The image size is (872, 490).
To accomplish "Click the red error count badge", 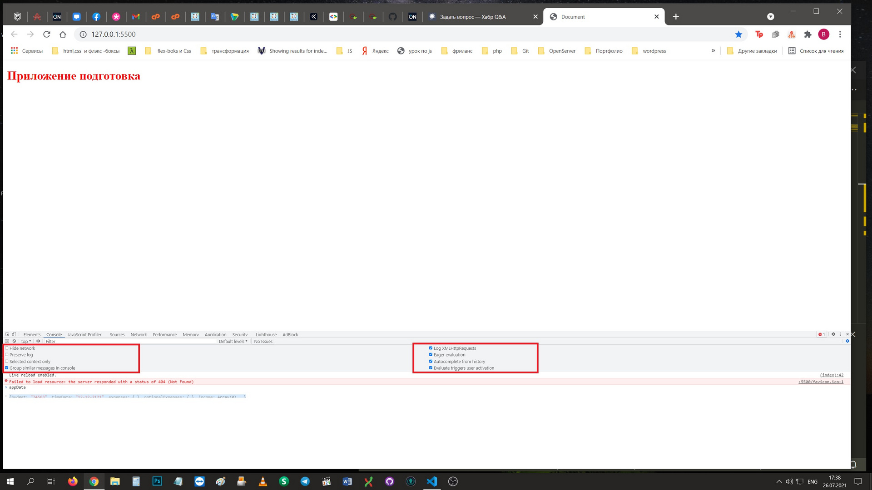I will (x=822, y=334).
